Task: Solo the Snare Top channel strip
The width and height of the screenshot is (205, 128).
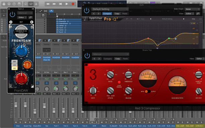Action: [30, 122]
